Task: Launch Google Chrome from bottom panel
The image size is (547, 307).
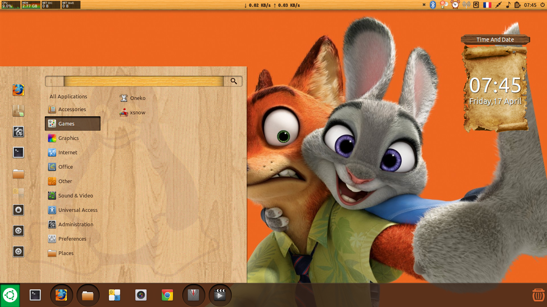Action: [167, 295]
